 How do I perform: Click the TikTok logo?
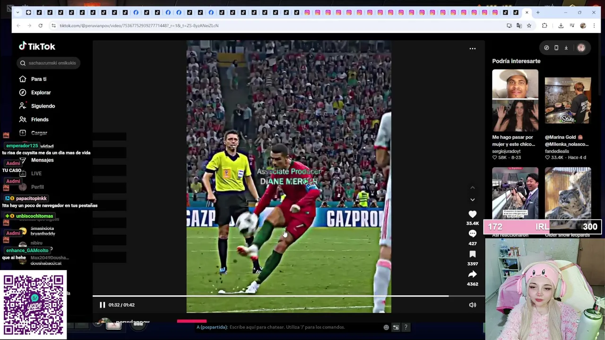(37, 46)
